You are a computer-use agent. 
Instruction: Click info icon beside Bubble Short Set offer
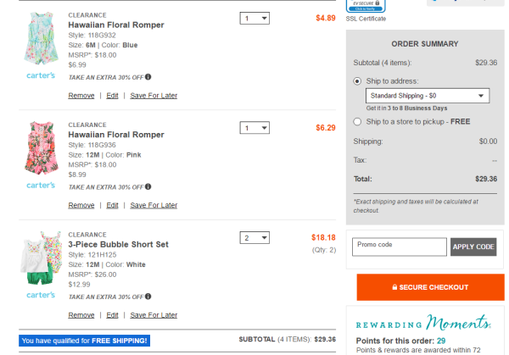pos(148,297)
